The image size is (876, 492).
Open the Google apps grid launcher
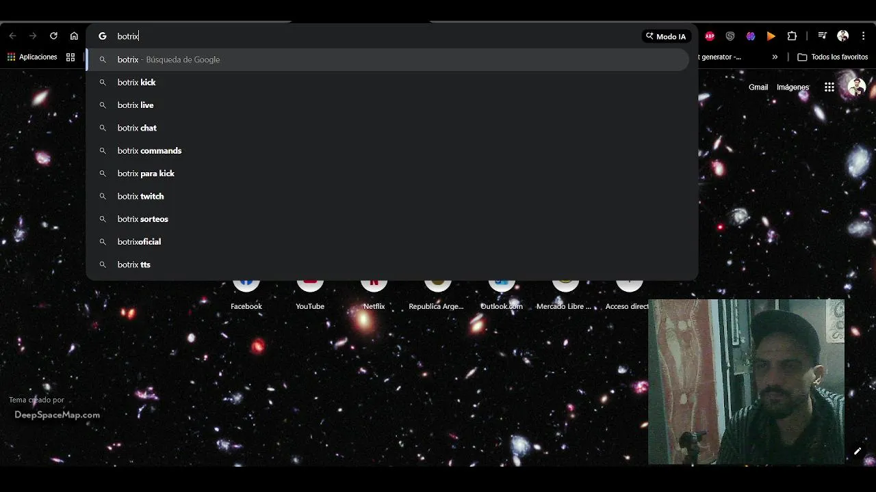coord(829,87)
